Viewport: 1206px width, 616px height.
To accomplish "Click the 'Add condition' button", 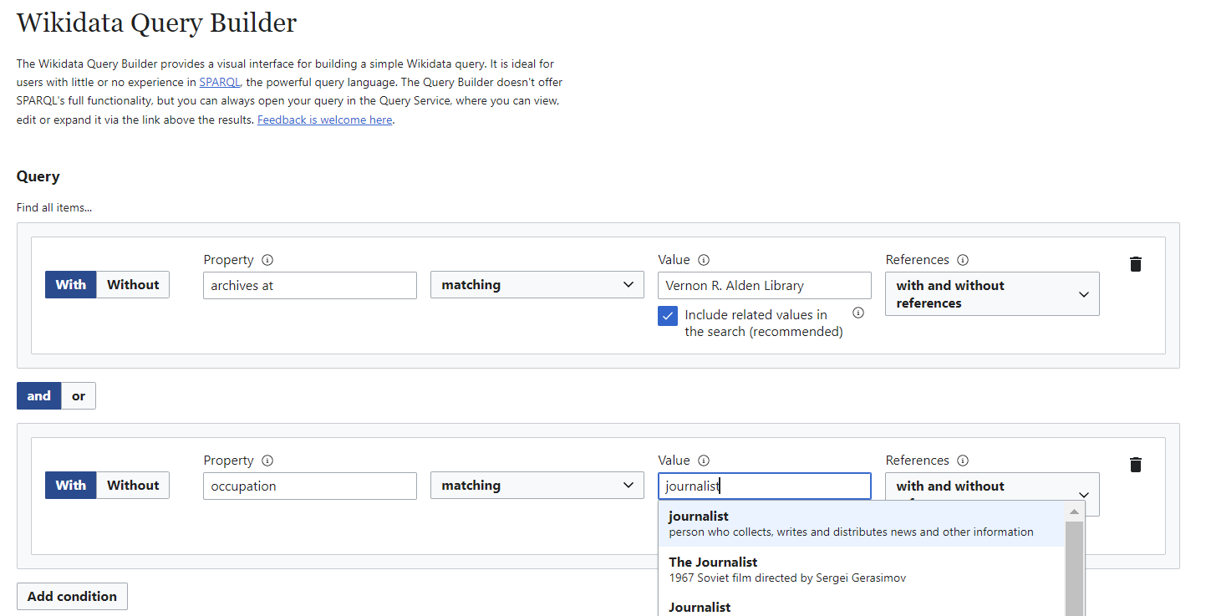I will click(72, 597).
